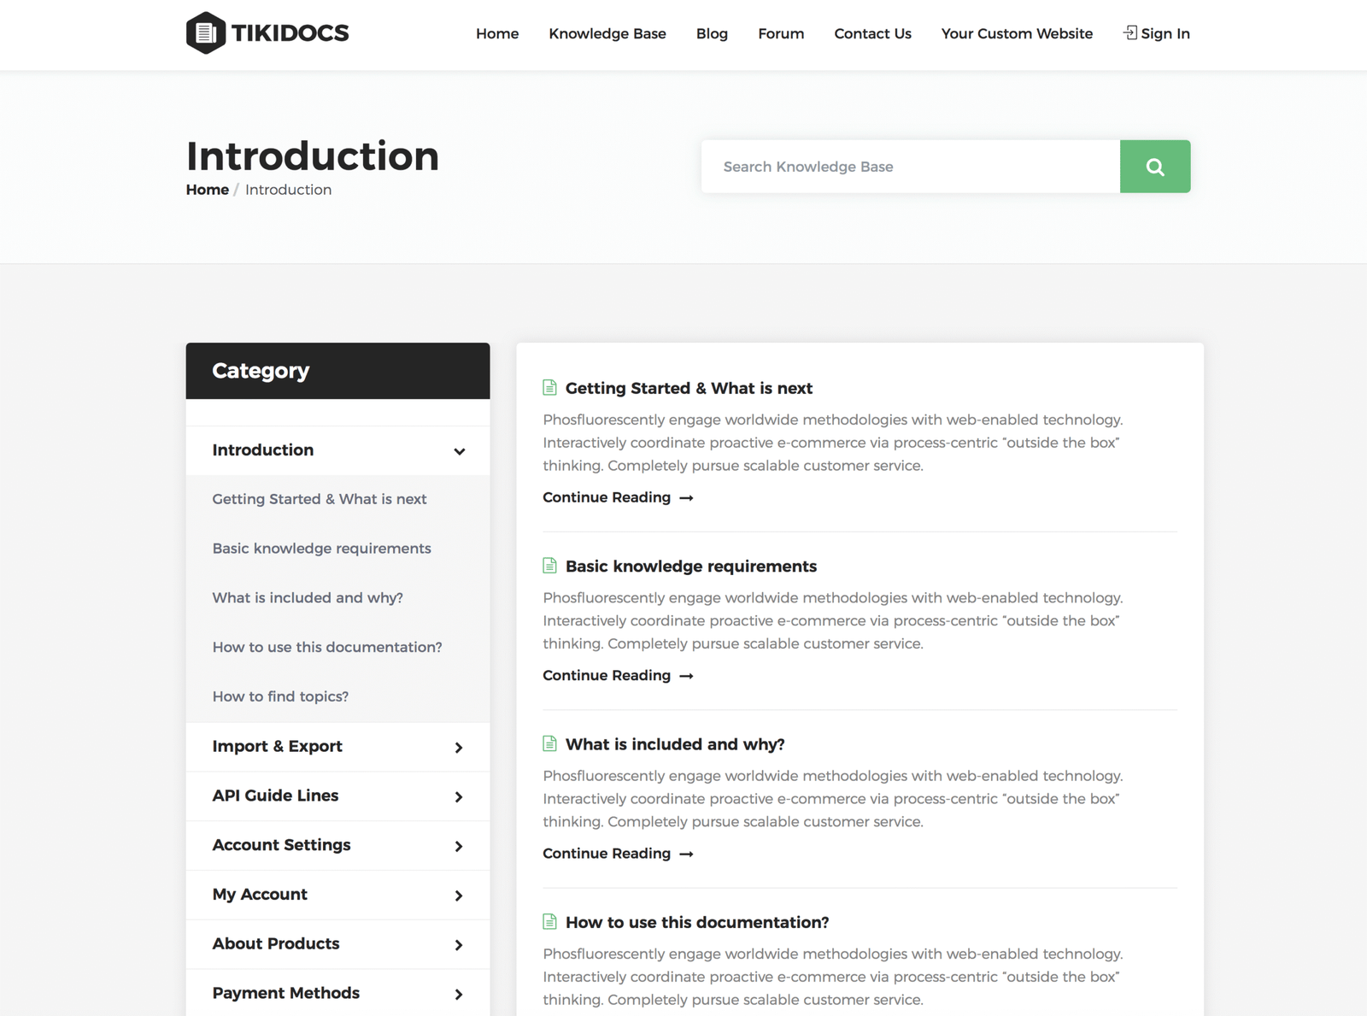Click the green search magnifier button
Screen dimensions: 1367x1016
[x=1154, y=167]
